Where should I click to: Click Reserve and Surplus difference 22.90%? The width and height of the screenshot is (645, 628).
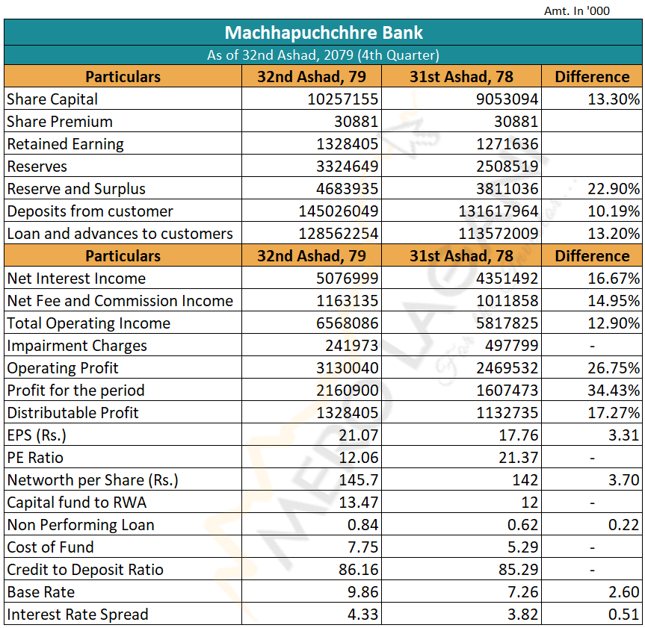coord(614,189)
